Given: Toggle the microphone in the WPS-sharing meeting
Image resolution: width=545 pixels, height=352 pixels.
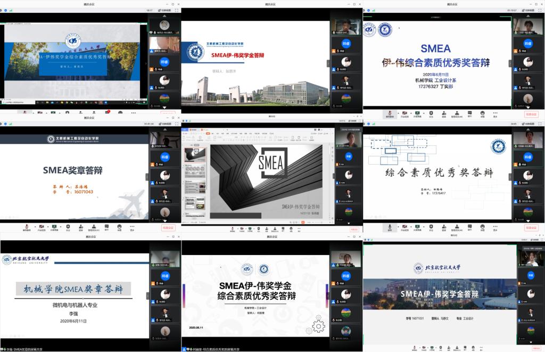Looking at the screenshot, I should click(x=233, y=229).
